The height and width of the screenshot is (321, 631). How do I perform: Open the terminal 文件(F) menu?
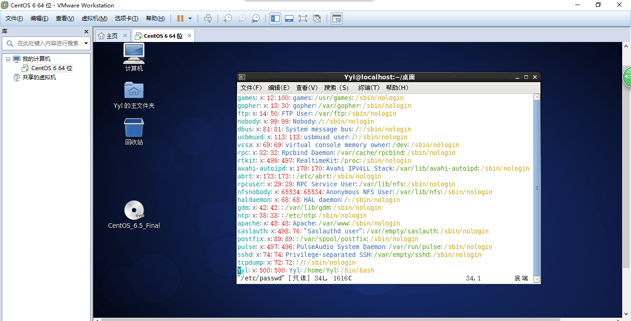(251, 88)
